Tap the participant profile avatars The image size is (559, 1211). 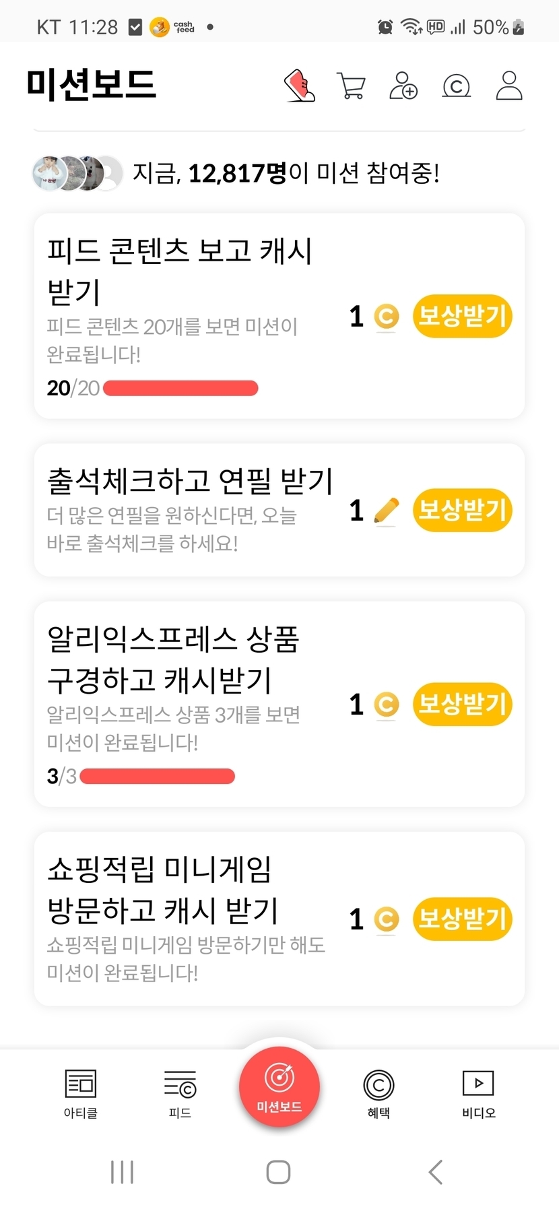[x=77, y=174]
